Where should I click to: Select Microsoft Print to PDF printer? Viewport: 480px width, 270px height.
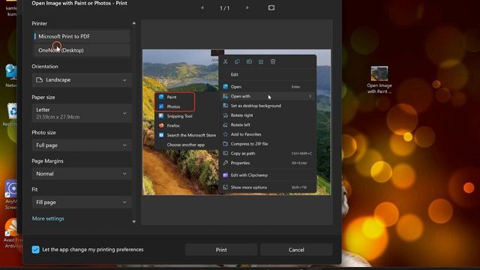pyautogui.click(x=81, y=37)
